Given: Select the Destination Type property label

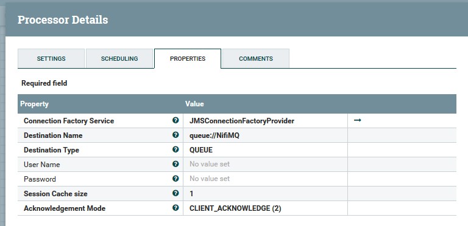Looking at the screenshot, I should [x=51, y=150].
